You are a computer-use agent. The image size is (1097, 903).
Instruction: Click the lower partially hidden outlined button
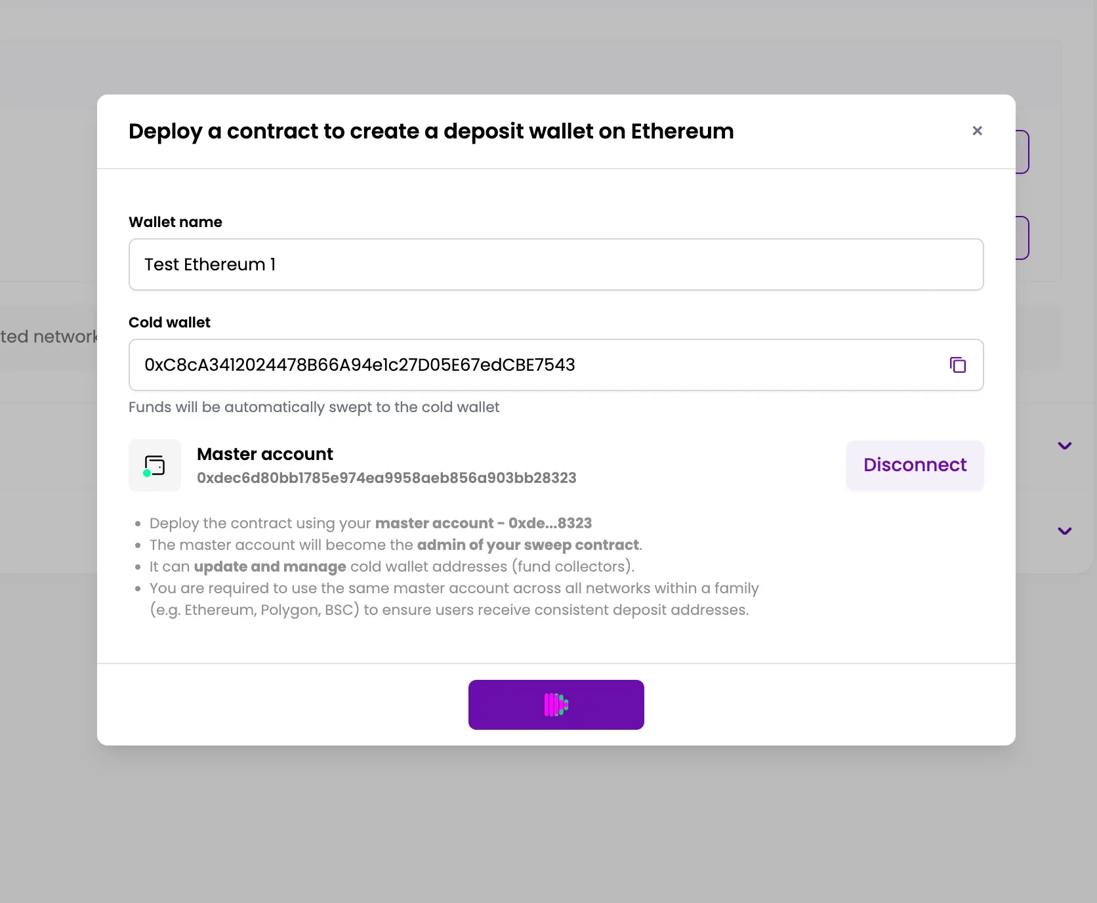1023,238
